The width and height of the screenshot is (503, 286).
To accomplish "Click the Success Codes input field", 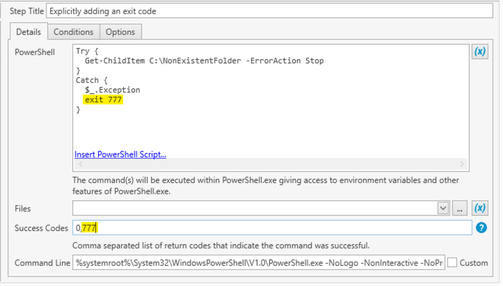I will [272, 228].
